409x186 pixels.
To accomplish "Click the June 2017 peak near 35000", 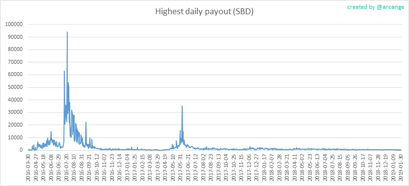I will click(x=182, y=106).
